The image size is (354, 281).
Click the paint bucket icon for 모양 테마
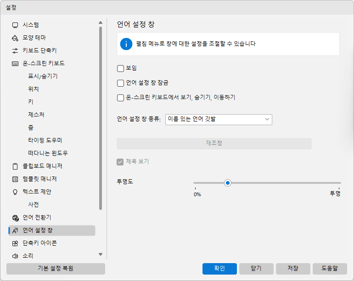pyautogui.click(x=15, y=38)
